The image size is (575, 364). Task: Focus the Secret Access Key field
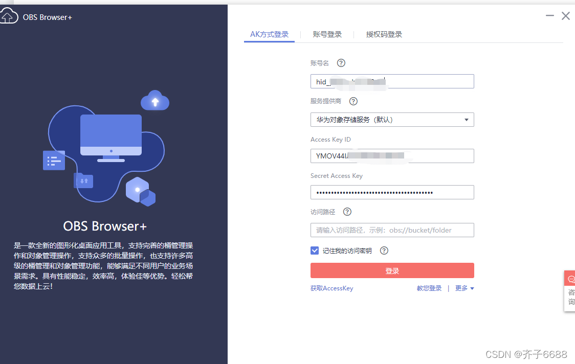pos(392,192)
